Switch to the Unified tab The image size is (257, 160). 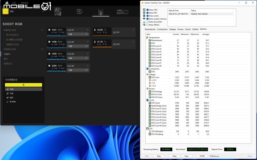point(195,29)
